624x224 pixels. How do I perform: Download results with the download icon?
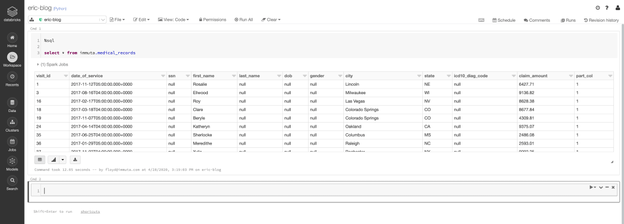coord(76,160)
